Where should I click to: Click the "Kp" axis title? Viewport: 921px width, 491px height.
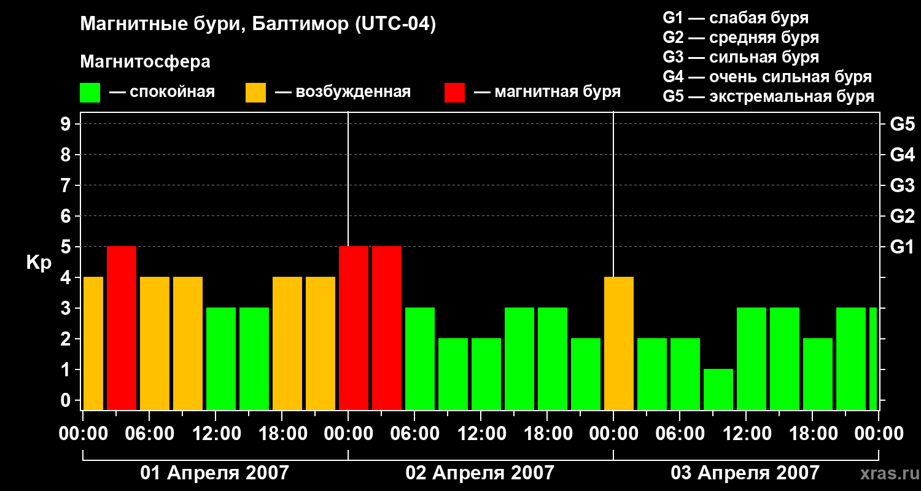(39, 262)
